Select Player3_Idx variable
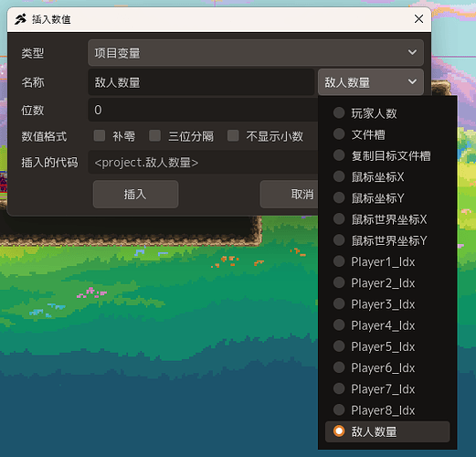The image size is (476, 457). tap(387, 304)
